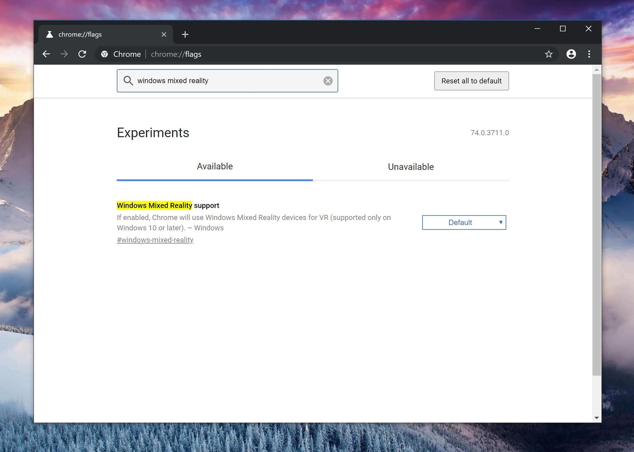This screenshot has height=452, width=634.
Task: Open a new tab with plus button
Action: tap(185, 34)
